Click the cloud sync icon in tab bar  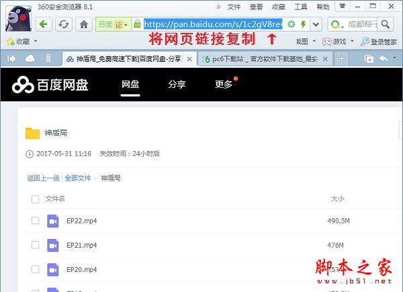[x=30, y=58]
